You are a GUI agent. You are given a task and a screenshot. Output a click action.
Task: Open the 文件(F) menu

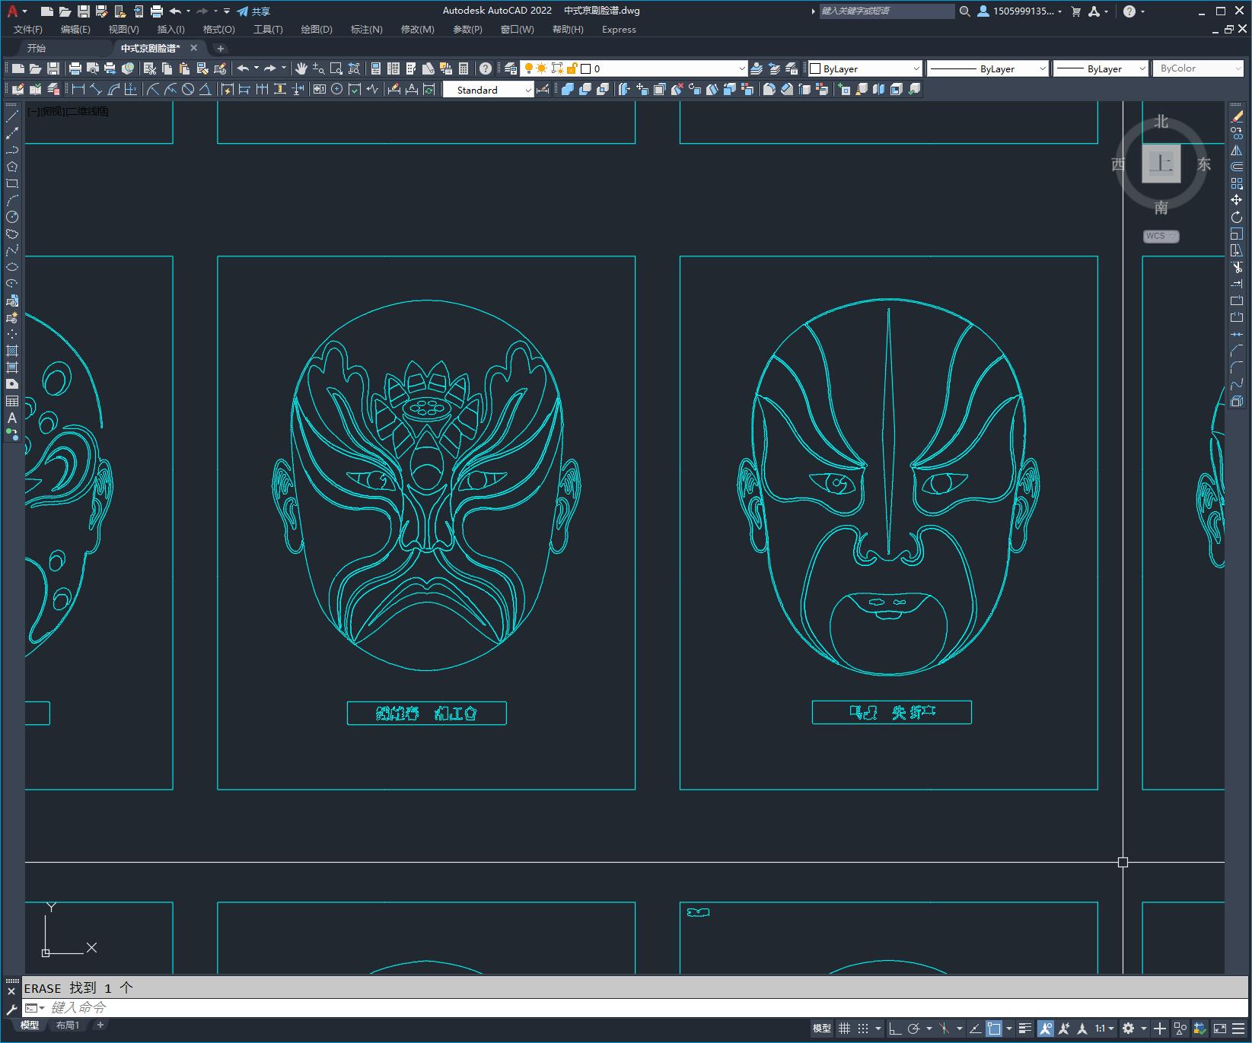(x=28, y=30)
